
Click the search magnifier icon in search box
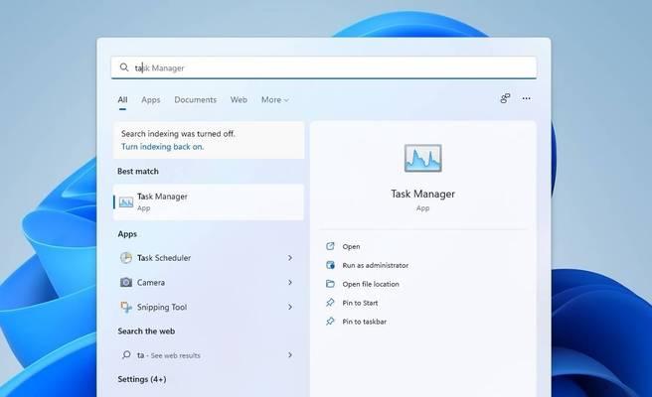[x=124, y=67]
